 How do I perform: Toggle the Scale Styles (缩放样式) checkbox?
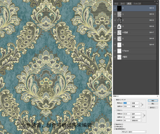115,124
